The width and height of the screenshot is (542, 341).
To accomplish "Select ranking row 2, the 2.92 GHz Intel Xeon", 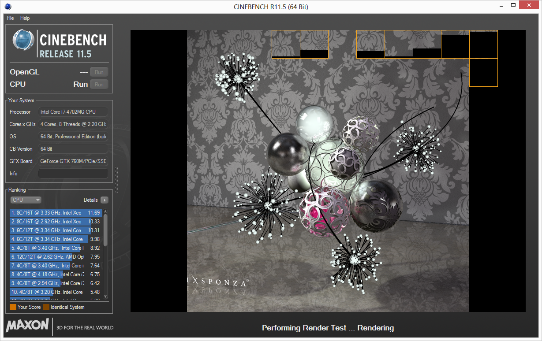I will 56,222.
